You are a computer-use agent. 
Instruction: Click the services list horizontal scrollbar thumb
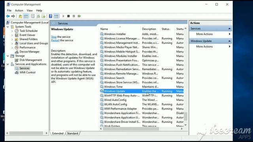131,129
